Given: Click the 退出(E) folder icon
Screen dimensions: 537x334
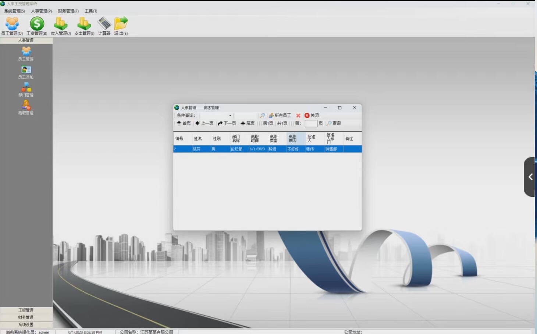Looking at the screenshot, I should click(121, 26).
